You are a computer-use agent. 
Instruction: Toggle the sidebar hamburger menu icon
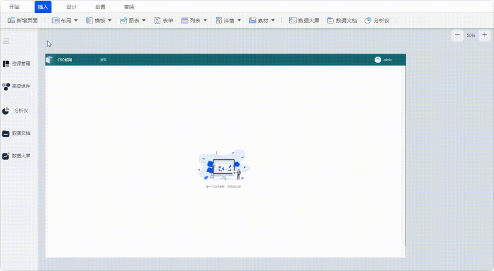pos(6,41)
